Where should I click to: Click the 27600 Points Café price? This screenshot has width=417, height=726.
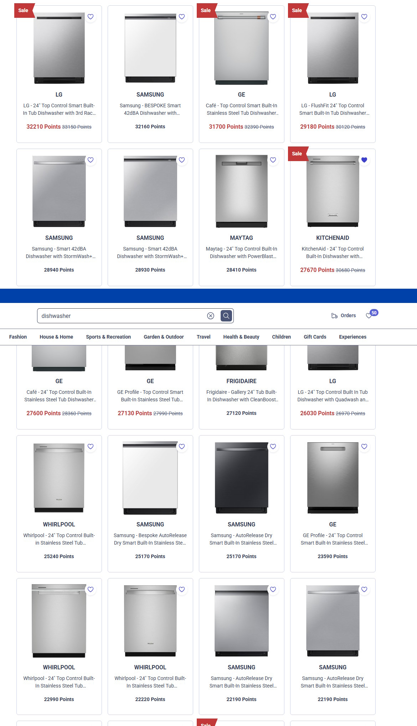pyautogui.click(x=43, y=413)
